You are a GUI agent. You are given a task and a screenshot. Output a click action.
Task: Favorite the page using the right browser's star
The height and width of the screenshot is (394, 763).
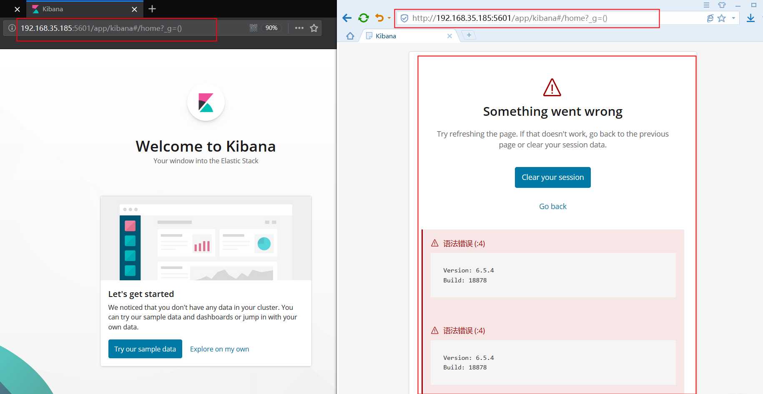pyautogui.click(x=722, y=18)
